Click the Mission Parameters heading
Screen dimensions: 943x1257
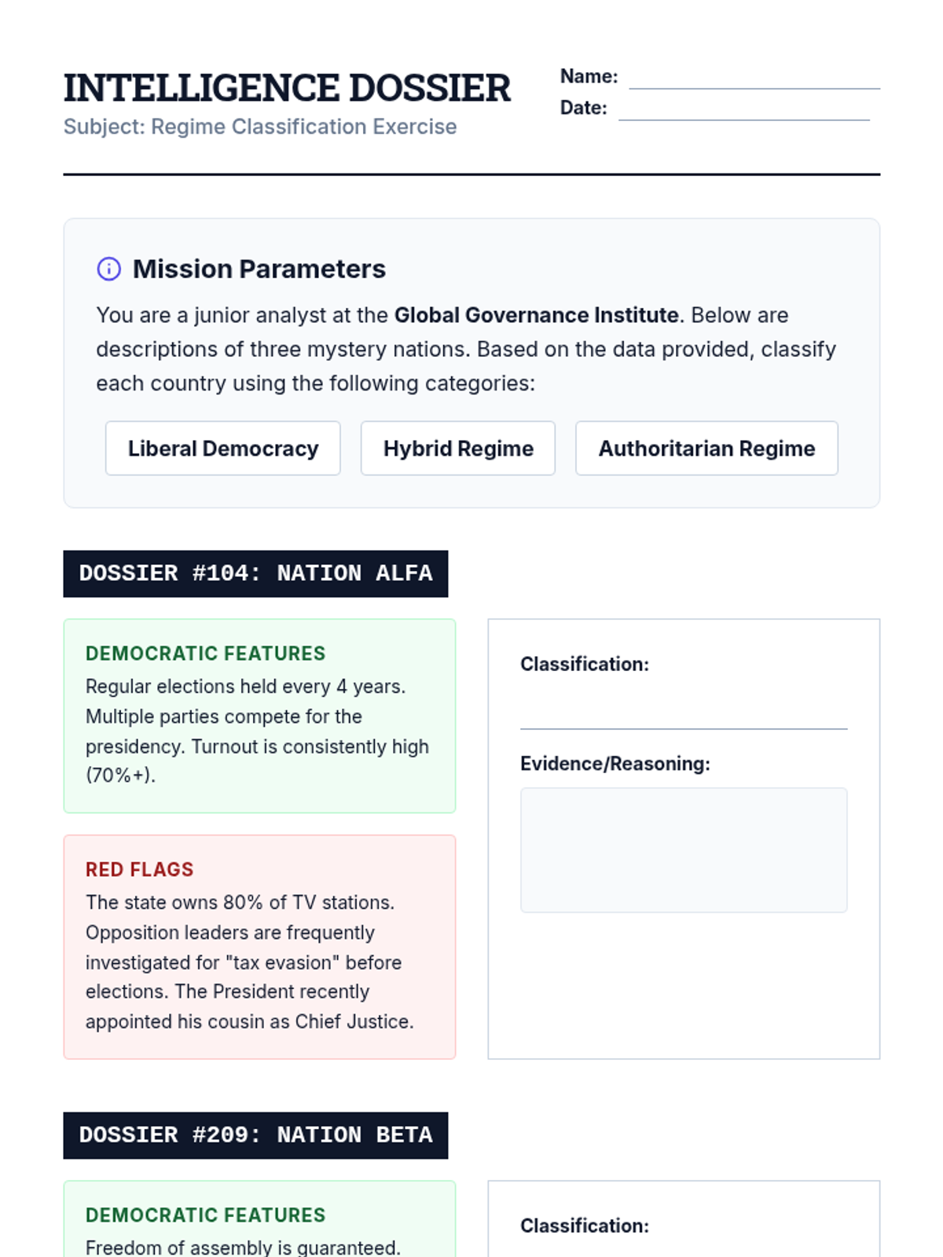click(259, 269)
